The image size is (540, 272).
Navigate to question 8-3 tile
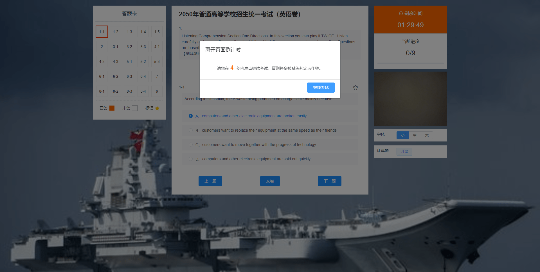point(129,91)
